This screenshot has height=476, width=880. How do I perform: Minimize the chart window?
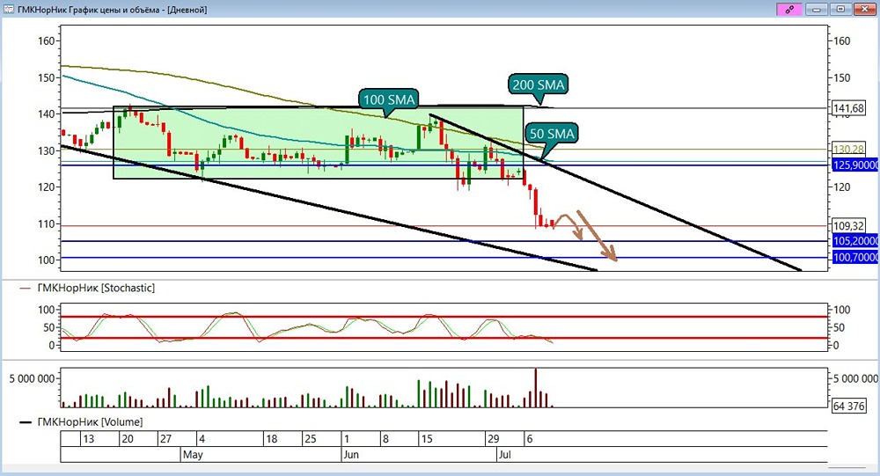pyautogui.click(x=818, y=10)
